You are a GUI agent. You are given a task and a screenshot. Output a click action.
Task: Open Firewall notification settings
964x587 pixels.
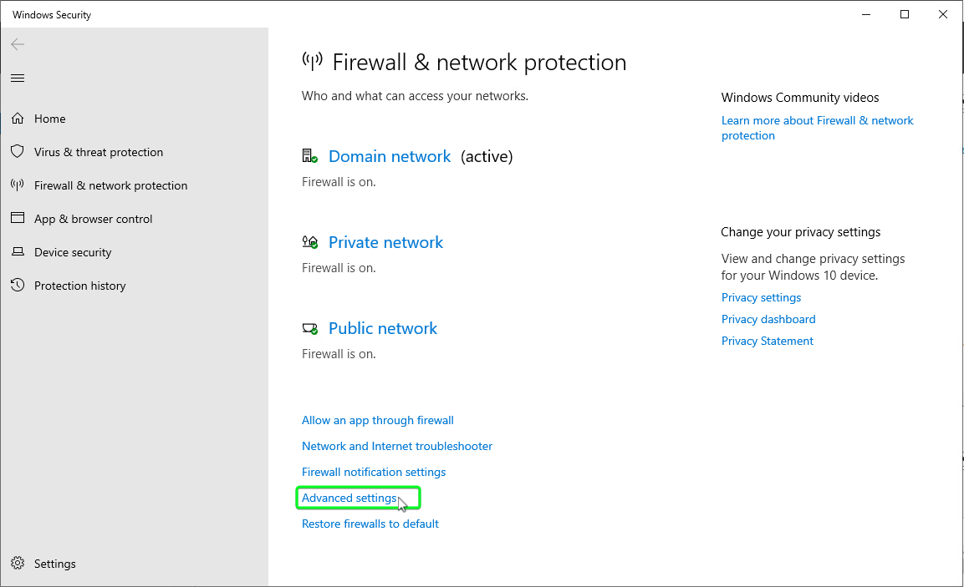374,472
